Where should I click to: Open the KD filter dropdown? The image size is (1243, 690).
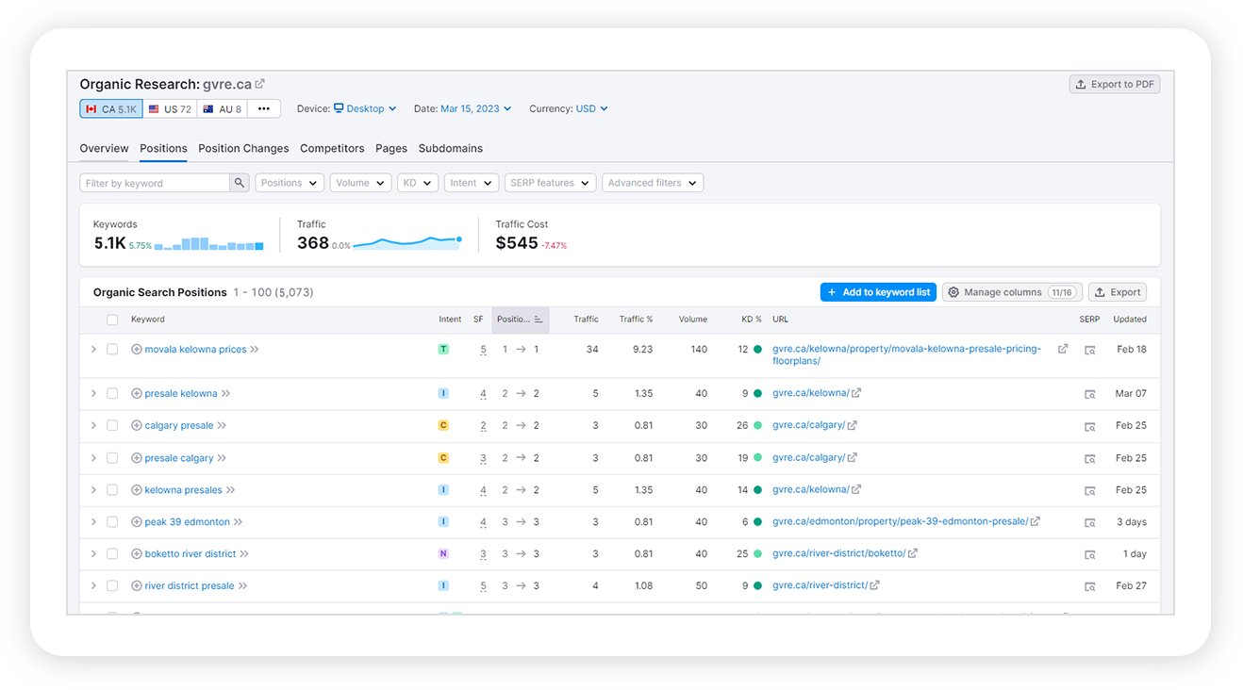[418, 183]
